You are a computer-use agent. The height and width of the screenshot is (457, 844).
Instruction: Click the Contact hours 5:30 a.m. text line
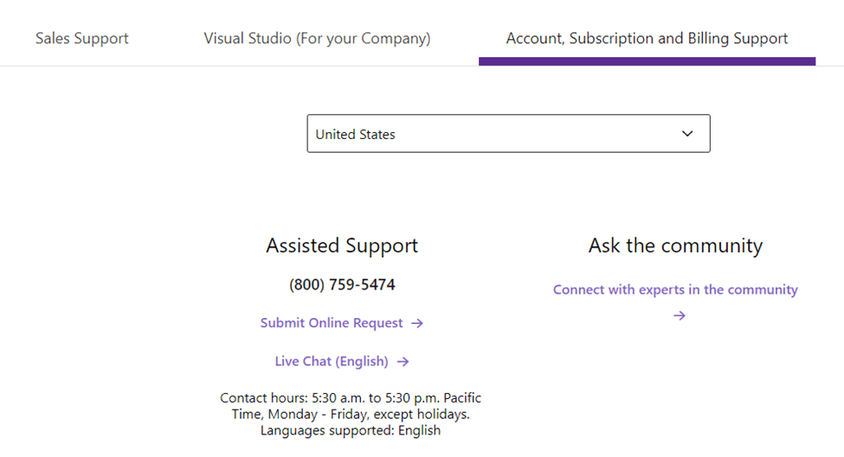pyautogui.click(x=351, y=398)
